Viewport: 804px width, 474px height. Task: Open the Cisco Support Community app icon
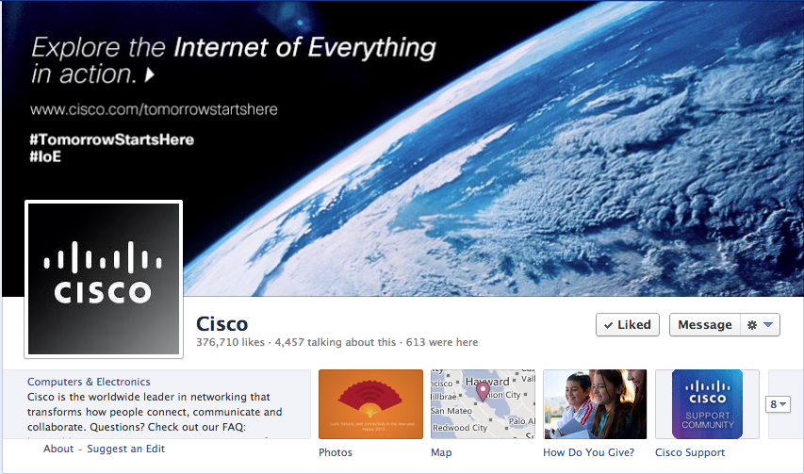coord(707,404)
